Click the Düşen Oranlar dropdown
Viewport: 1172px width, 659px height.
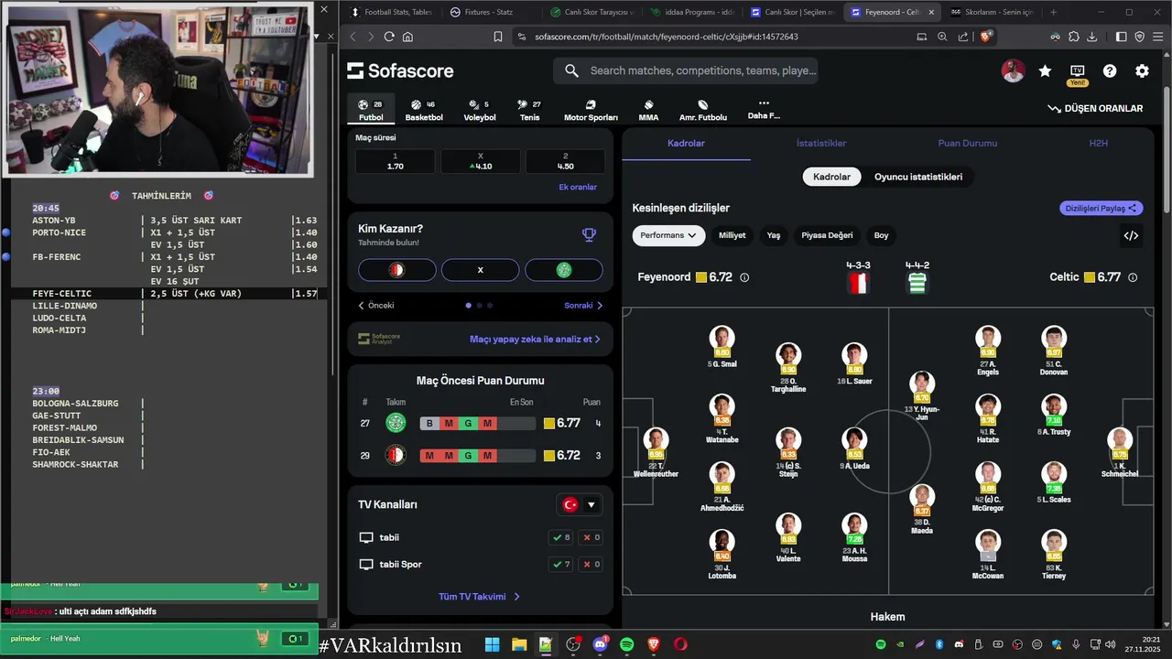(1095, 108)
